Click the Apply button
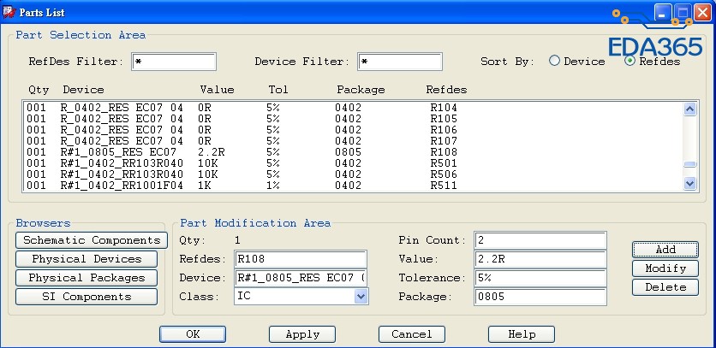 pos(302,334)
